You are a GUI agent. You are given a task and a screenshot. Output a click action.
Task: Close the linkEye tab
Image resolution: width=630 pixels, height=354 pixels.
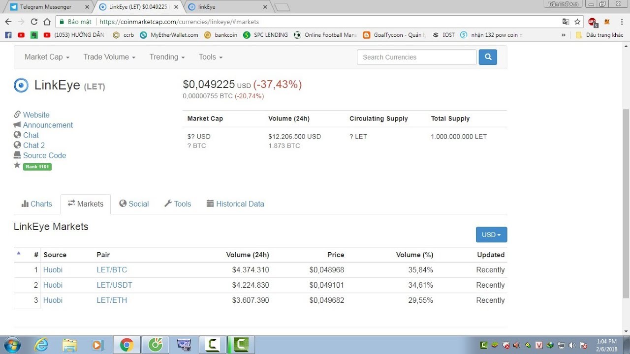[x=265, y=7]
